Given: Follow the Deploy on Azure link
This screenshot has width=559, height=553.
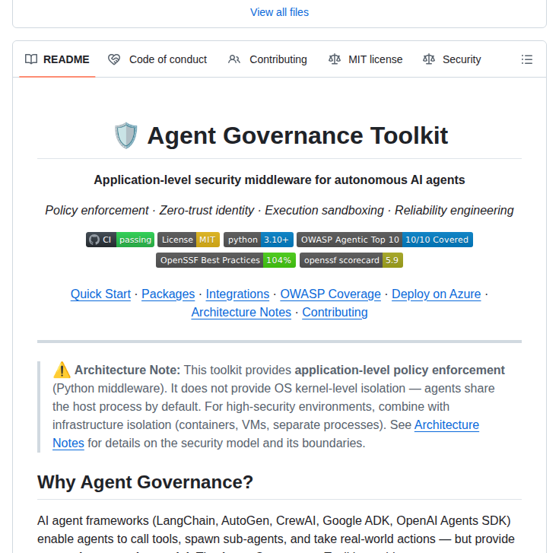Looking at the screenshot, I should (x=437, y=294).
